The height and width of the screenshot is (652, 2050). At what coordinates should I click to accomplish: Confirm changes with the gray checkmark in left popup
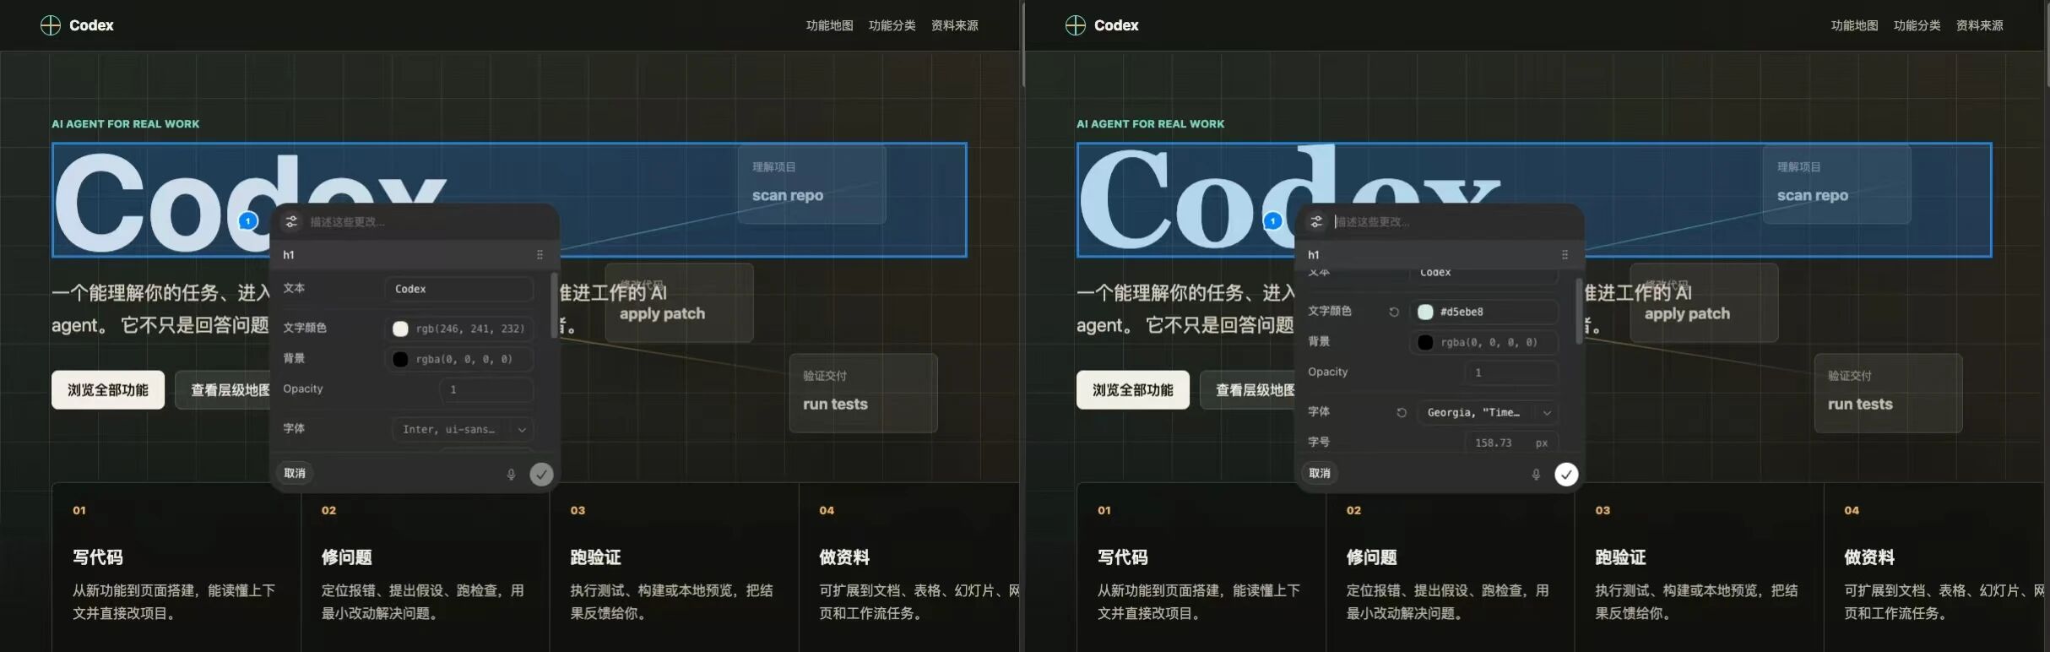(541, 474)
